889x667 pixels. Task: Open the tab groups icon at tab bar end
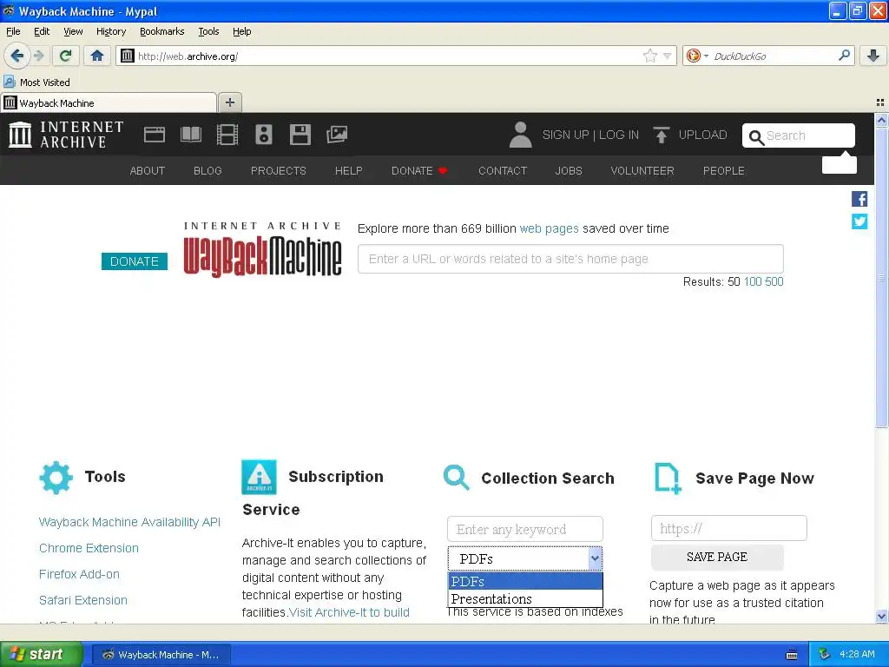click(x=880, y=102)
